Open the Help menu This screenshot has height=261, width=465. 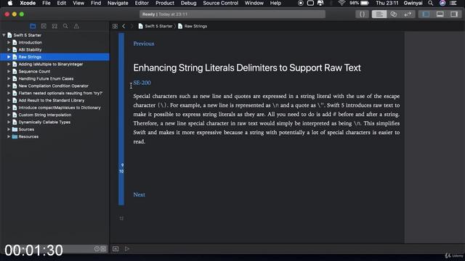275,3
